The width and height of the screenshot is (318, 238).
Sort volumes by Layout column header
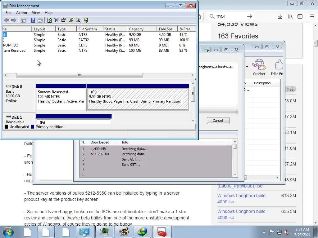click(43, 29)
